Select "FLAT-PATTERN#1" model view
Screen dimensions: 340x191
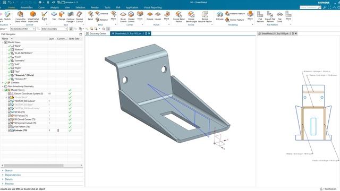pyautogui.click(x=23, y=53)
